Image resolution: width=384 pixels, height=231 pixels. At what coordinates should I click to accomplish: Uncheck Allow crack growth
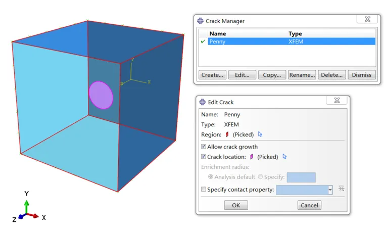[x=204, y=147]
